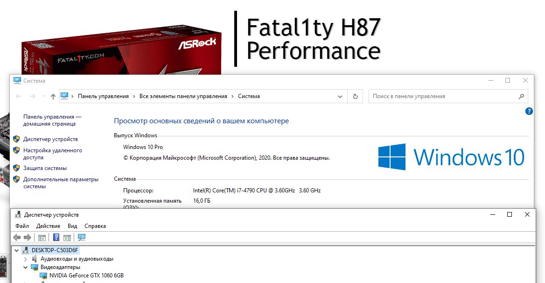
Task: Open the Вид menu
Action: coord(72,226)
